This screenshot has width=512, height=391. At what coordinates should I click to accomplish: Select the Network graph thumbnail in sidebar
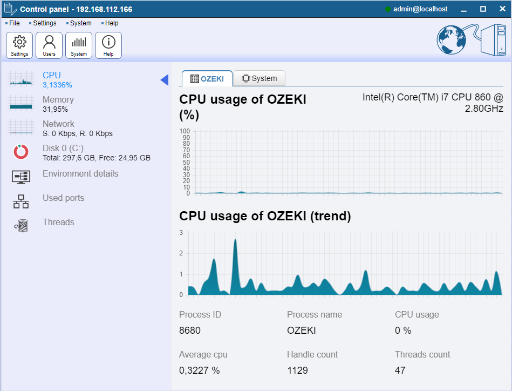(x=21, y=127)
